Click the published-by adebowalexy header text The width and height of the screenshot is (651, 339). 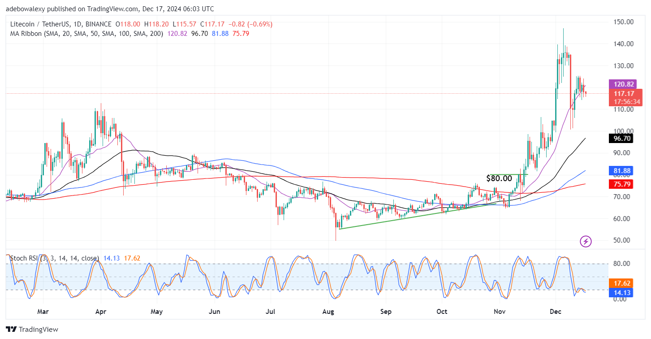[110, 9]
